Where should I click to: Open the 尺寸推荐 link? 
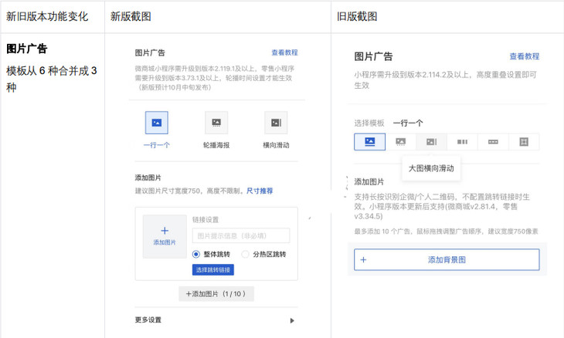(x=260, y=191)
